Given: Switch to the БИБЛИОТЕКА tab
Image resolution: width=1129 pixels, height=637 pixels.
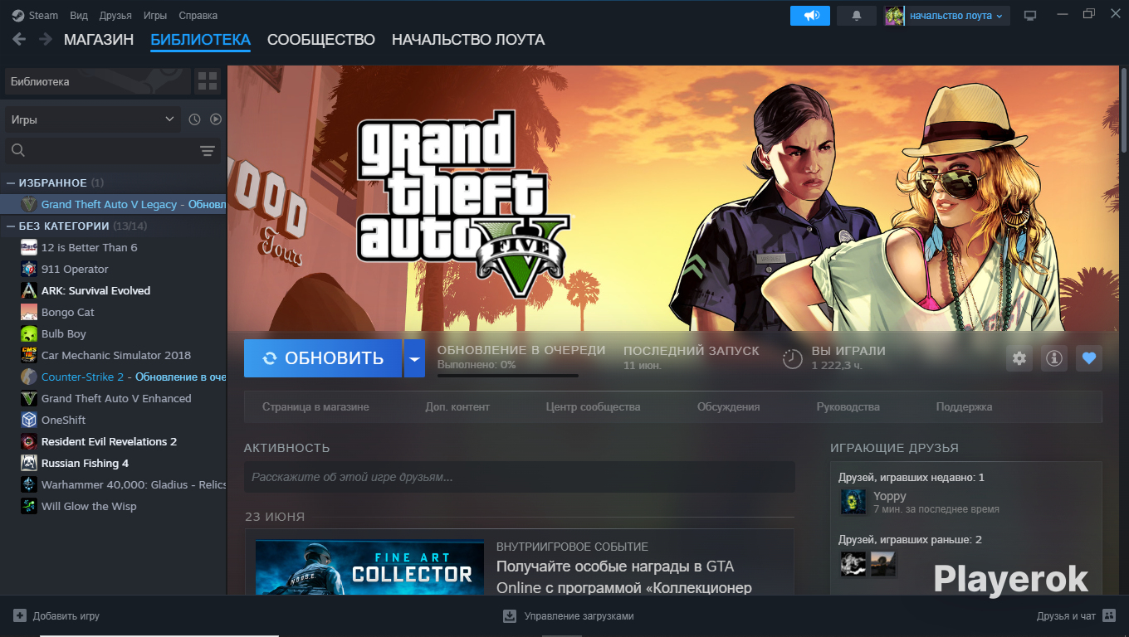Looking at the screenshot, I should pos(200,40).
